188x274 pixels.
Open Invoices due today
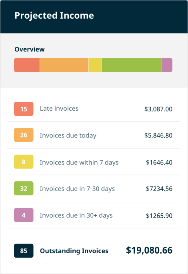tap(94, 135)
